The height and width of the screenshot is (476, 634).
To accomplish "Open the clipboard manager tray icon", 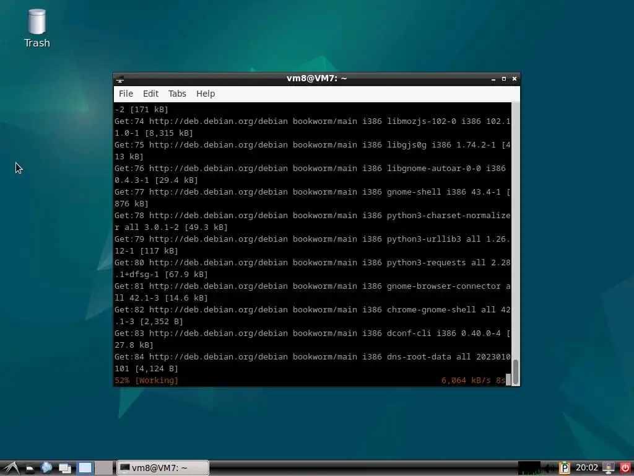I will point(565,468).
